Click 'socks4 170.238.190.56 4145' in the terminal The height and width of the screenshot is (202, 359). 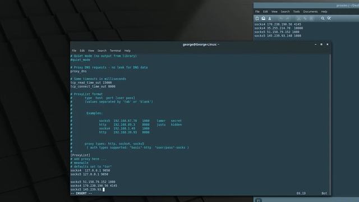(94, 186)
